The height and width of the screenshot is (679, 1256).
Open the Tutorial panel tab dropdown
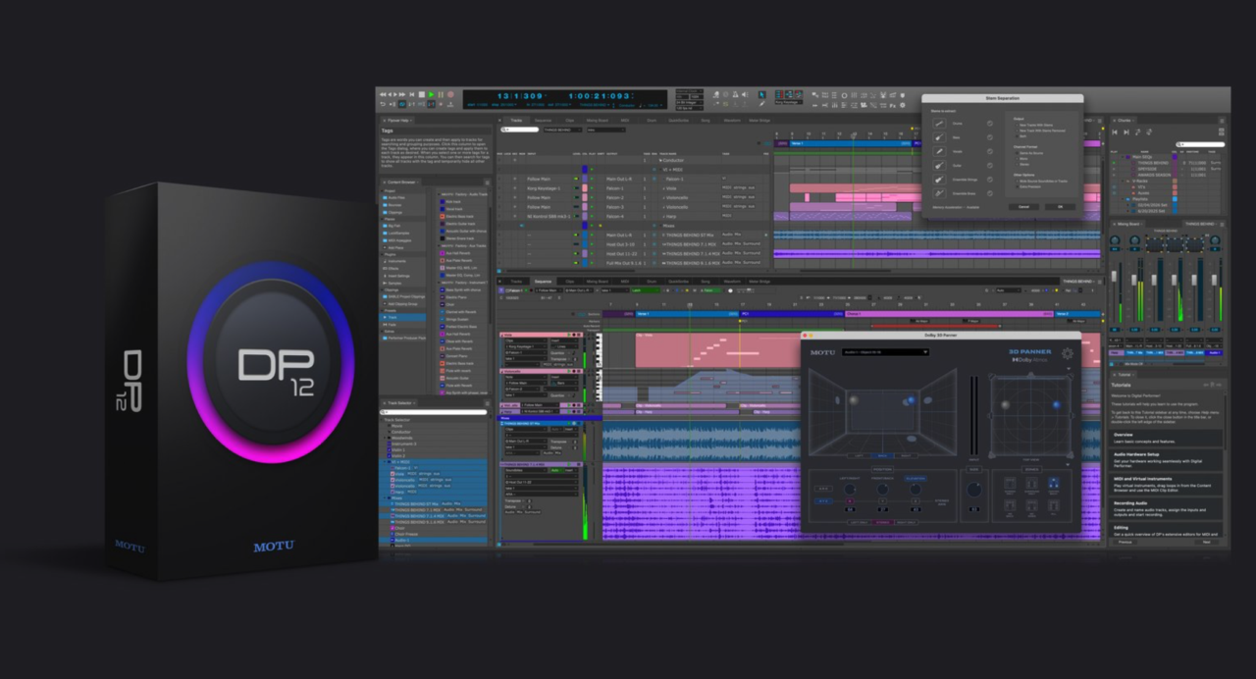point(1133,375)
